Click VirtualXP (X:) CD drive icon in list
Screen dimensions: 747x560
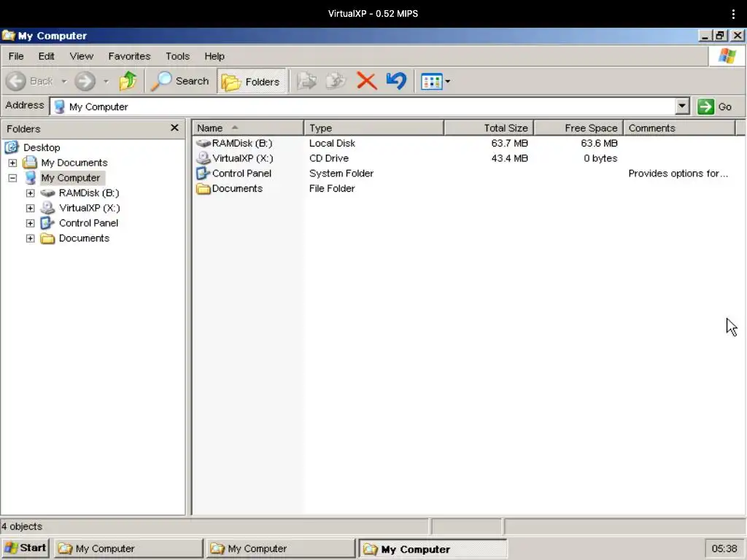pyautogui.click(x=204, y=158)
